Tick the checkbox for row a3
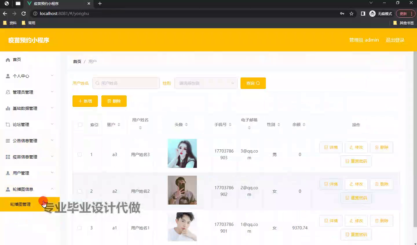Viewport: 417px width, 245px height. pyautogui.click(x=80, y=155)
